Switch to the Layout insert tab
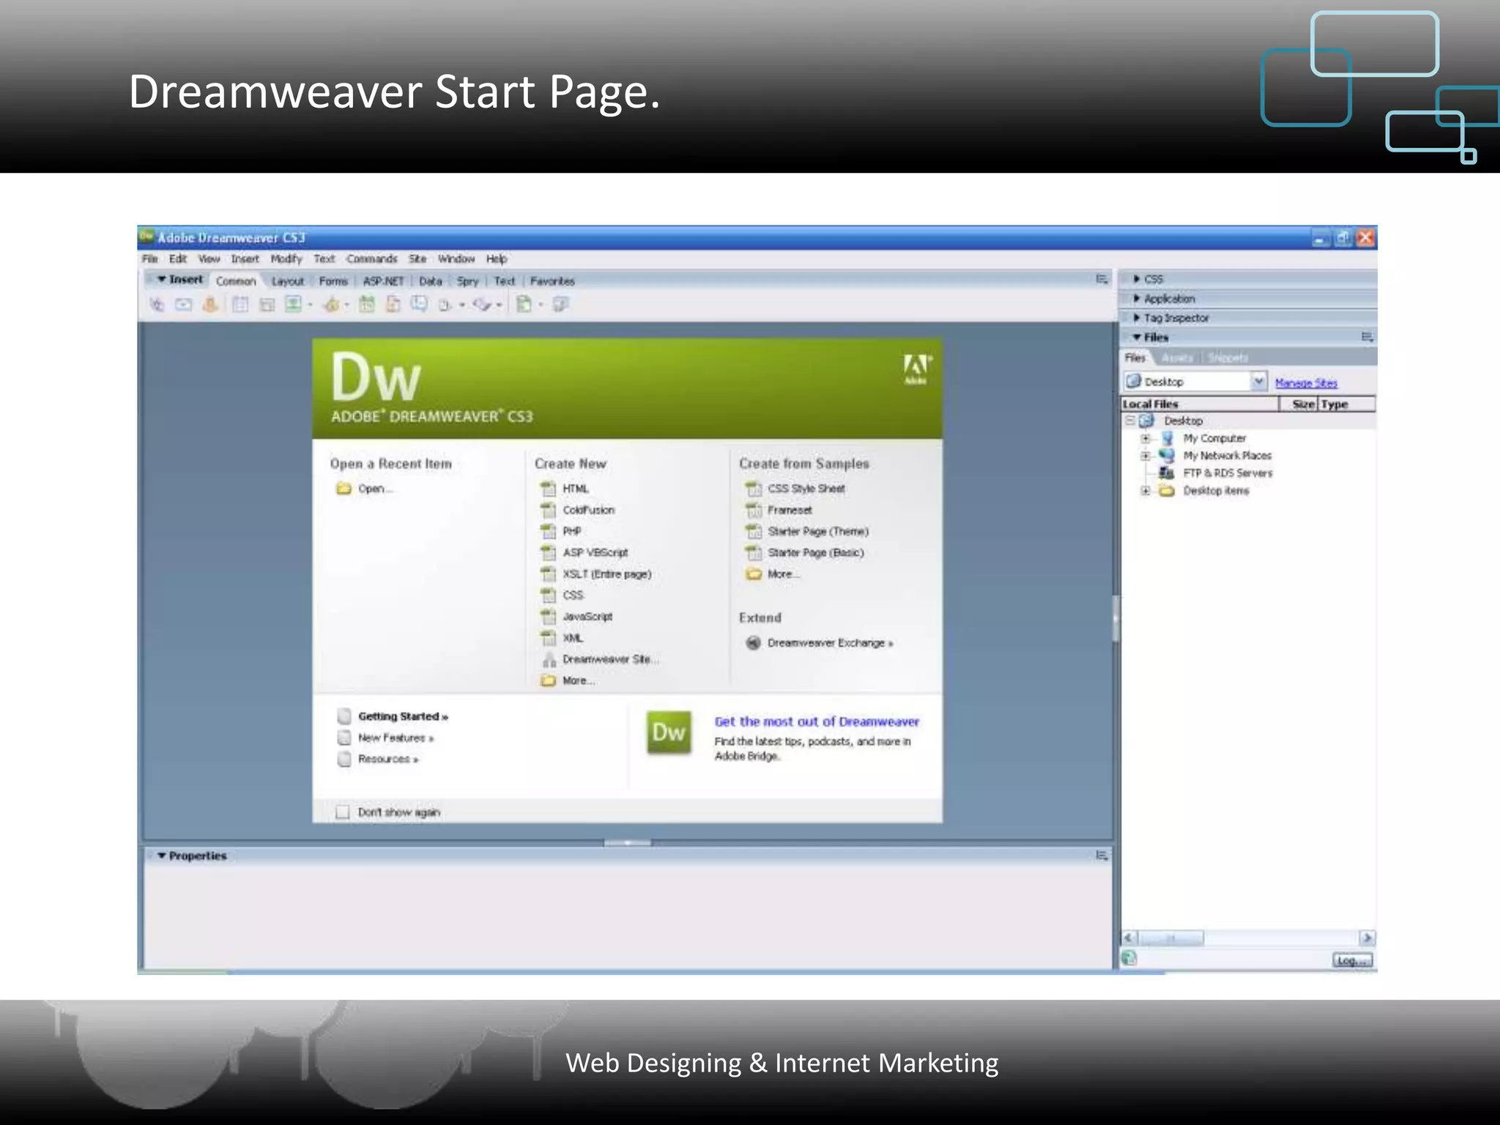 pos(288,281)
